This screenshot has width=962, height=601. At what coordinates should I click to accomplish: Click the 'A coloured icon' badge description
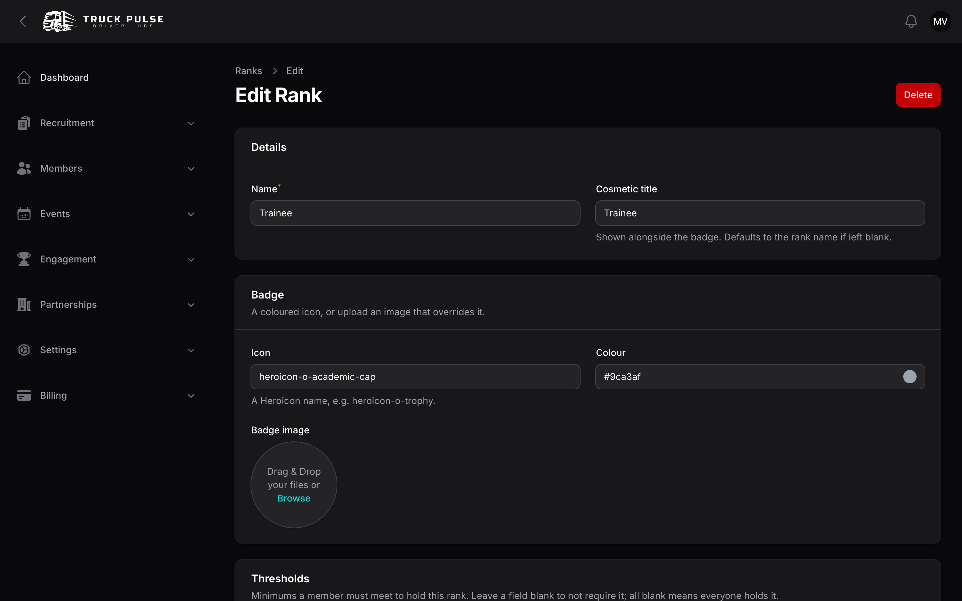(x=368, y=312)
